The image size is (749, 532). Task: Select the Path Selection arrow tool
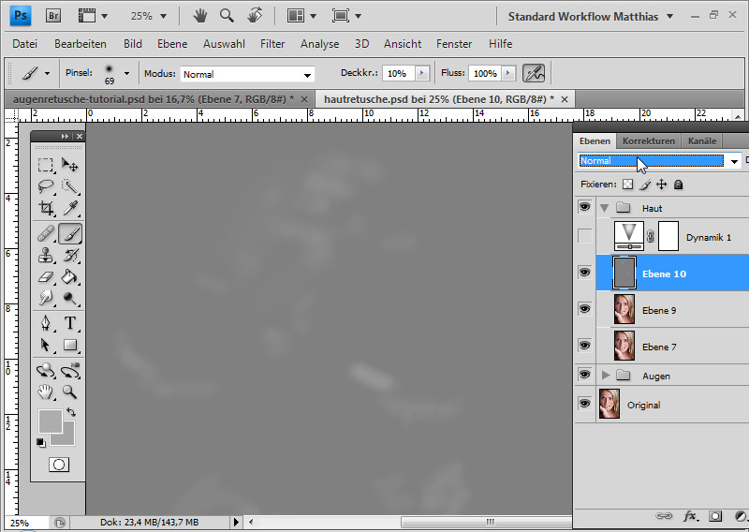[45, 345]
